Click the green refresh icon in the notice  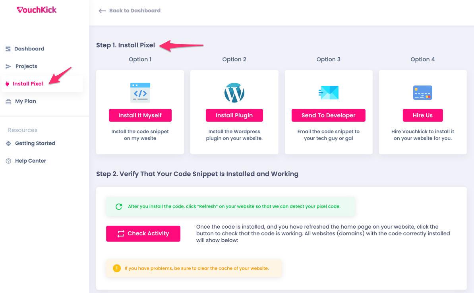tap(119, 206)
